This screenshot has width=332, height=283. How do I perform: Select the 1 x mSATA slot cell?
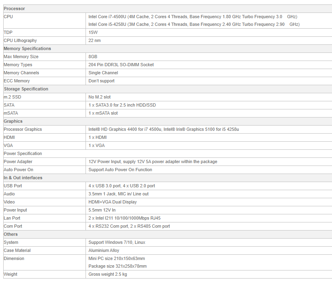tap(103, 113)
